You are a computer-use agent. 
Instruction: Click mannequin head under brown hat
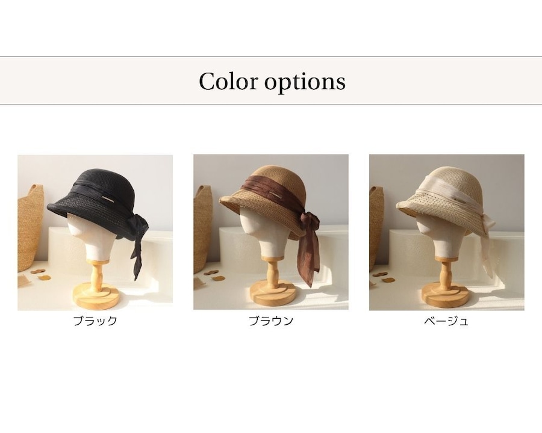coord(257,235)
